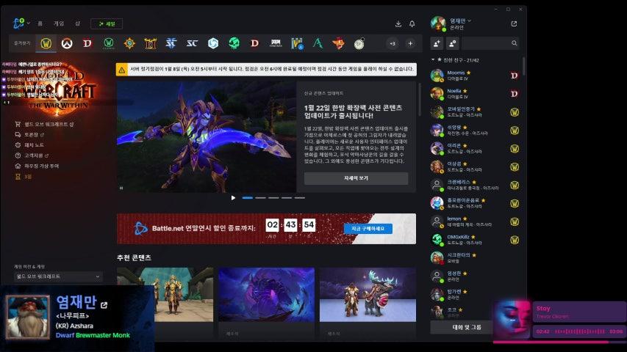Open the Shop tab in top menu
This screenshot has height=352, width=627.
pos(78,23)
